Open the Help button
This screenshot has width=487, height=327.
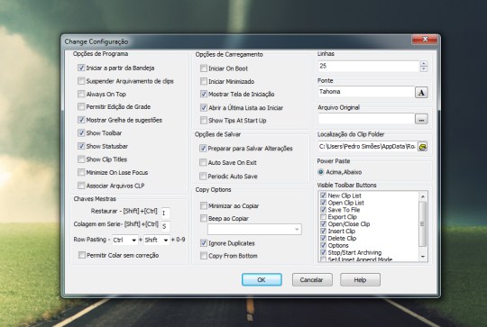tap(360, 279)
